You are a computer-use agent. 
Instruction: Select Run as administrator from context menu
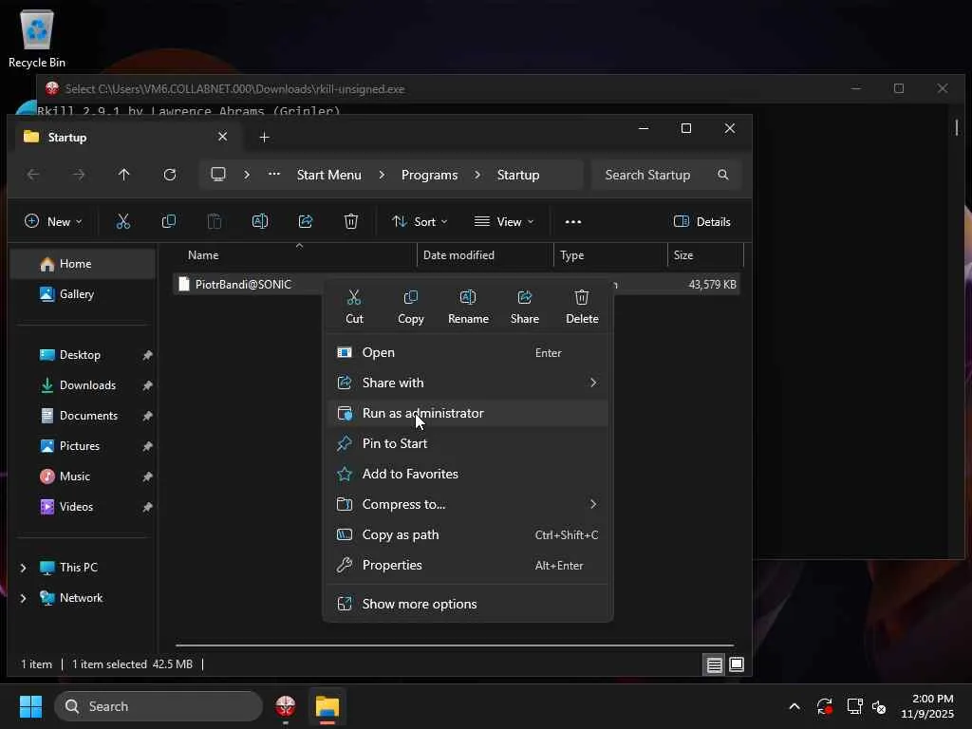[422, 413]
